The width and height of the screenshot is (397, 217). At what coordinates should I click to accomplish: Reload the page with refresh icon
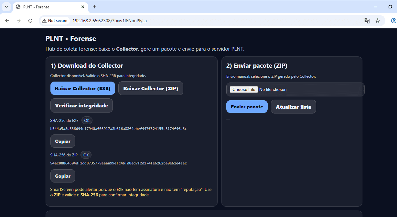coord(30,21)
